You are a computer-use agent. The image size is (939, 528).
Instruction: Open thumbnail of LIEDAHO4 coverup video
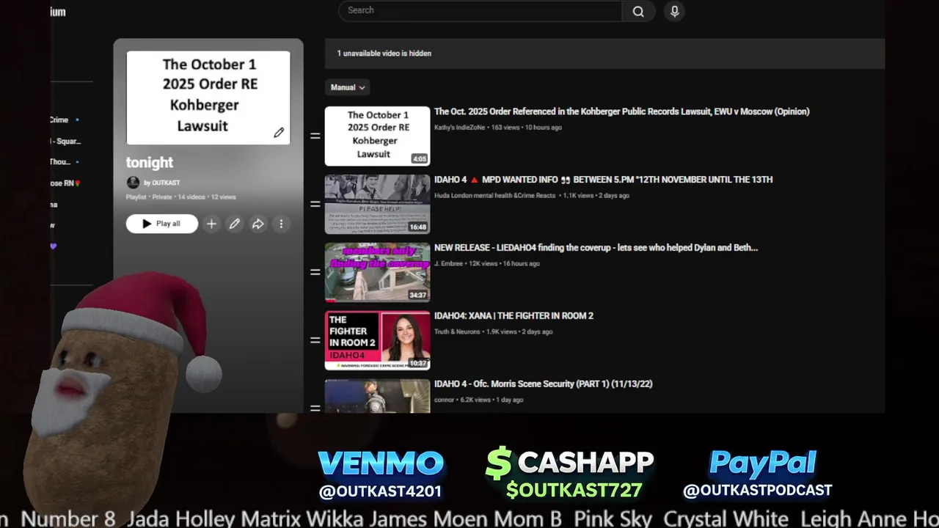377,272
